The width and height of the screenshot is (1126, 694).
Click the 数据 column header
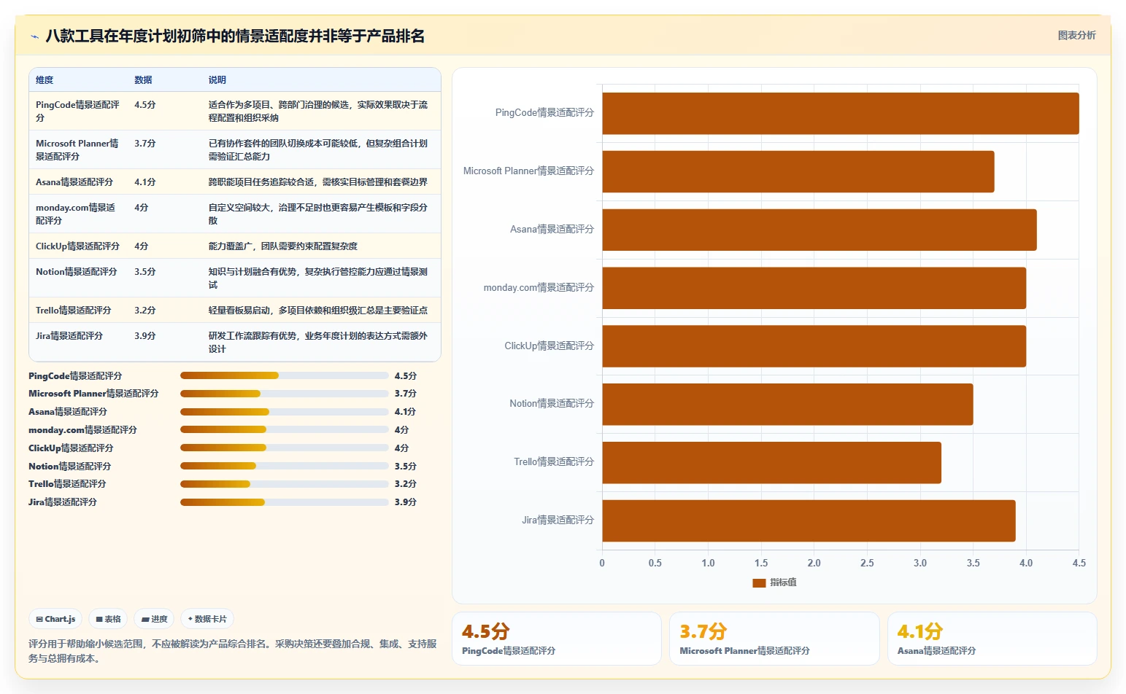click(143, 80)
